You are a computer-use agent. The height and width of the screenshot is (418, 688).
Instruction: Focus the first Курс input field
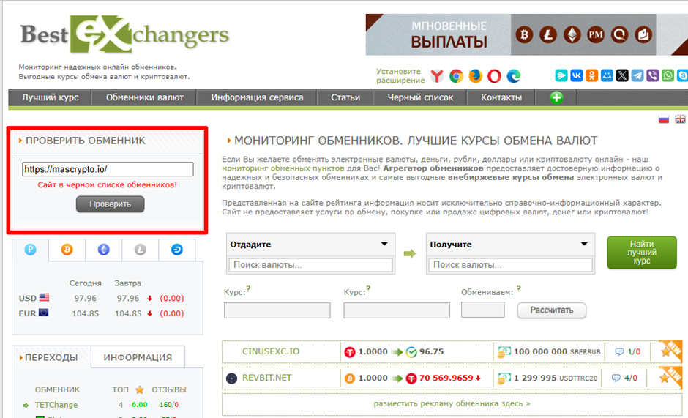[x=277, y=310]
